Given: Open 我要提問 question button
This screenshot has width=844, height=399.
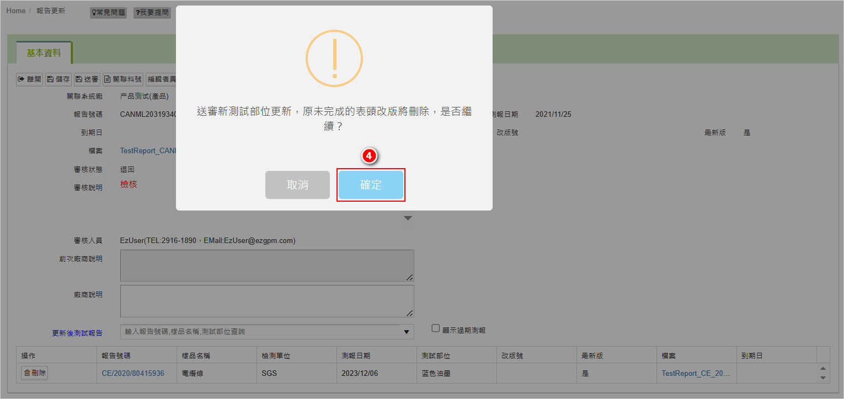Looking at the screenshot, I should coord(152,13).
